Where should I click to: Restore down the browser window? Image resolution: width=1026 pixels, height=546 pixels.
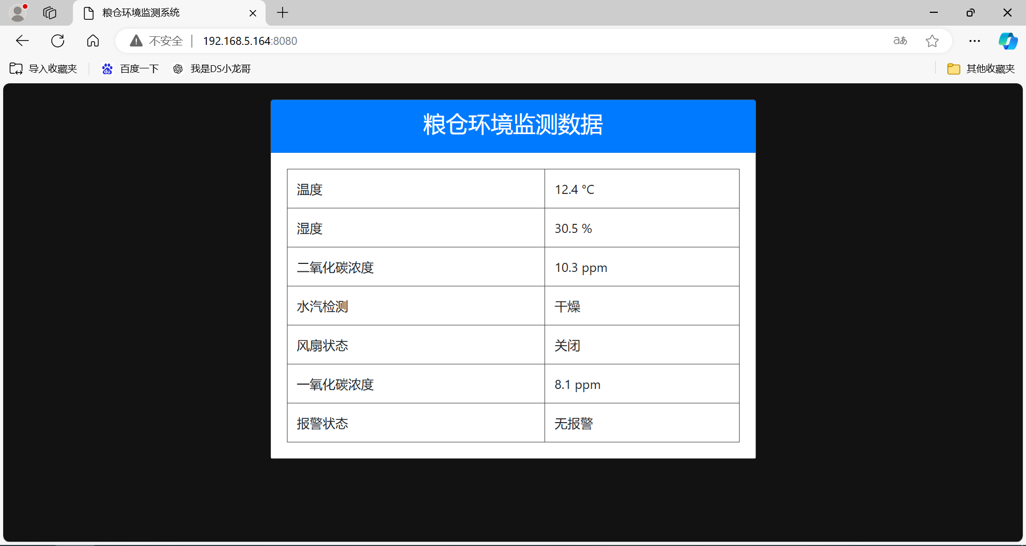[x=970, y=13]
